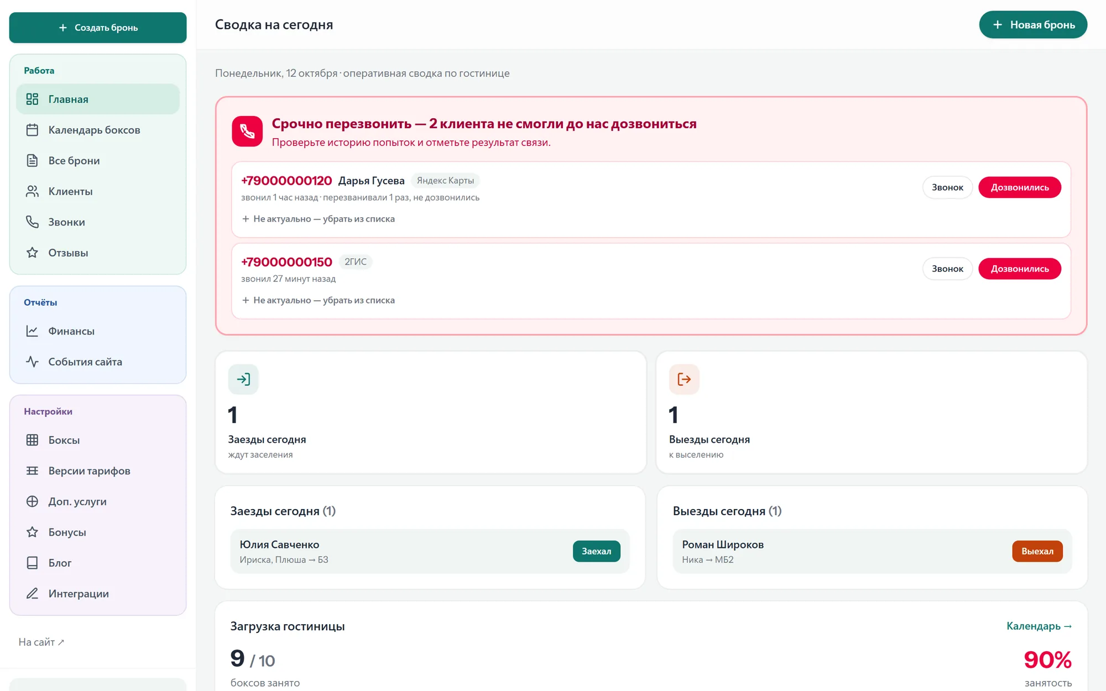The height and width of the screenshot is (691, 1106).
Task: Click the document icon beside Все брони
Action: coord(32,160)
